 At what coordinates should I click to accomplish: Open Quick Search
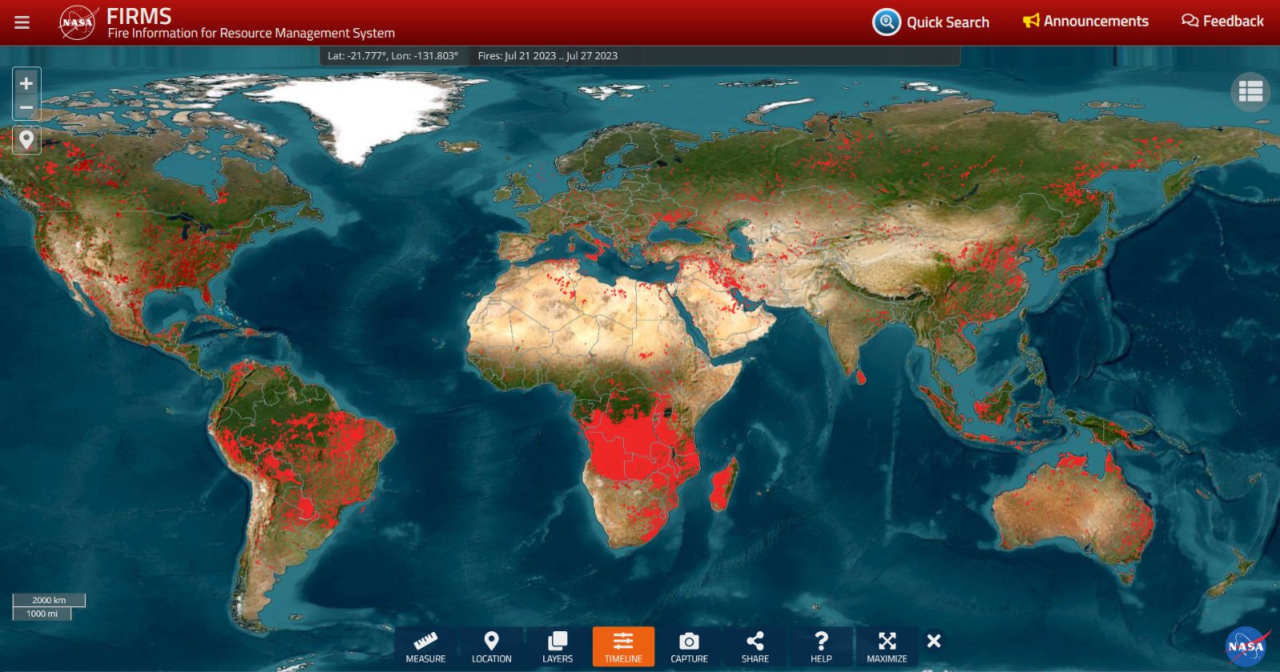tap(931, 22)
